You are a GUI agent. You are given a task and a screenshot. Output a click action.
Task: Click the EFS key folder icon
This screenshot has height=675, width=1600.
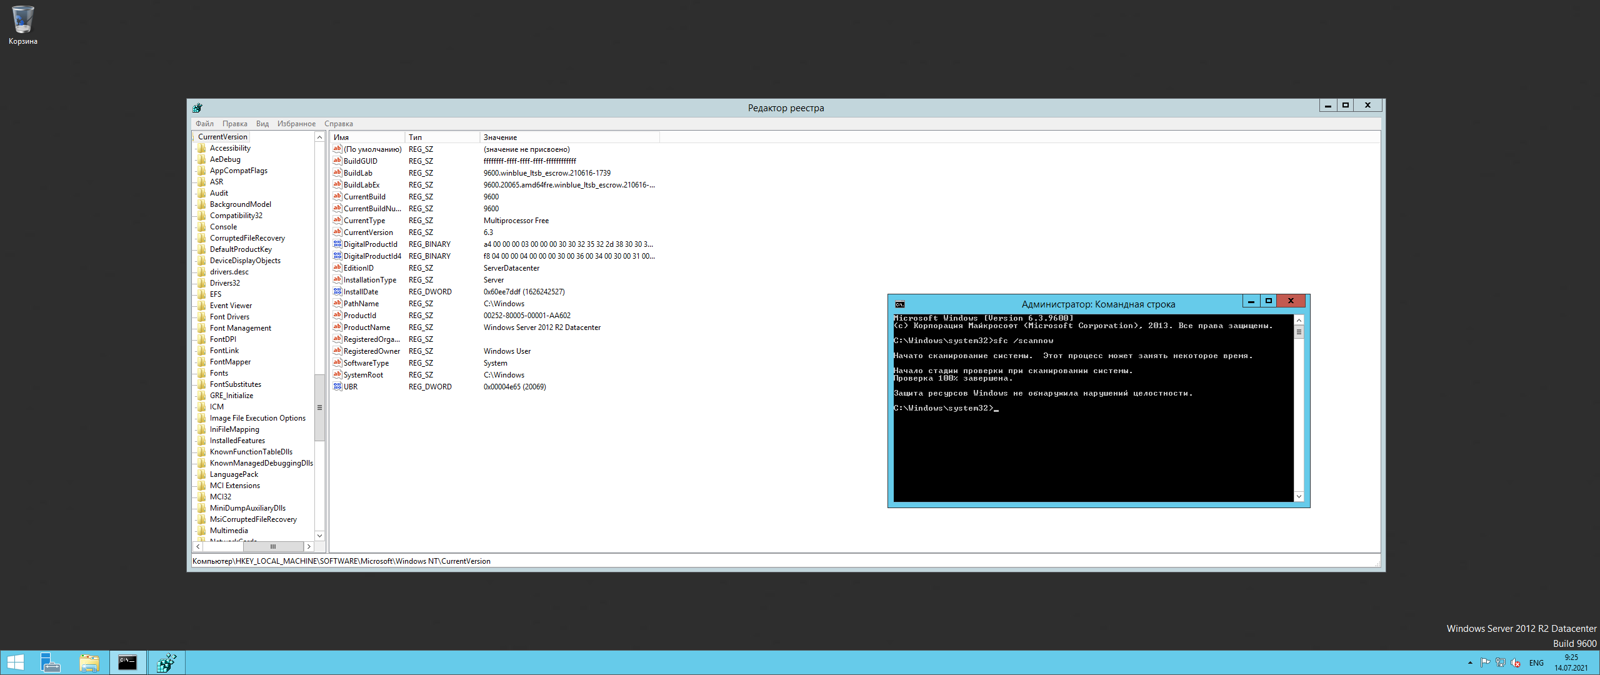(x=202, y=294)
